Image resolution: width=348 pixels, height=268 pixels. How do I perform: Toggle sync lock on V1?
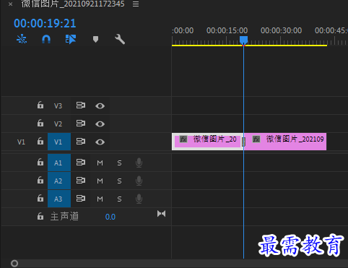coord(81,142)
